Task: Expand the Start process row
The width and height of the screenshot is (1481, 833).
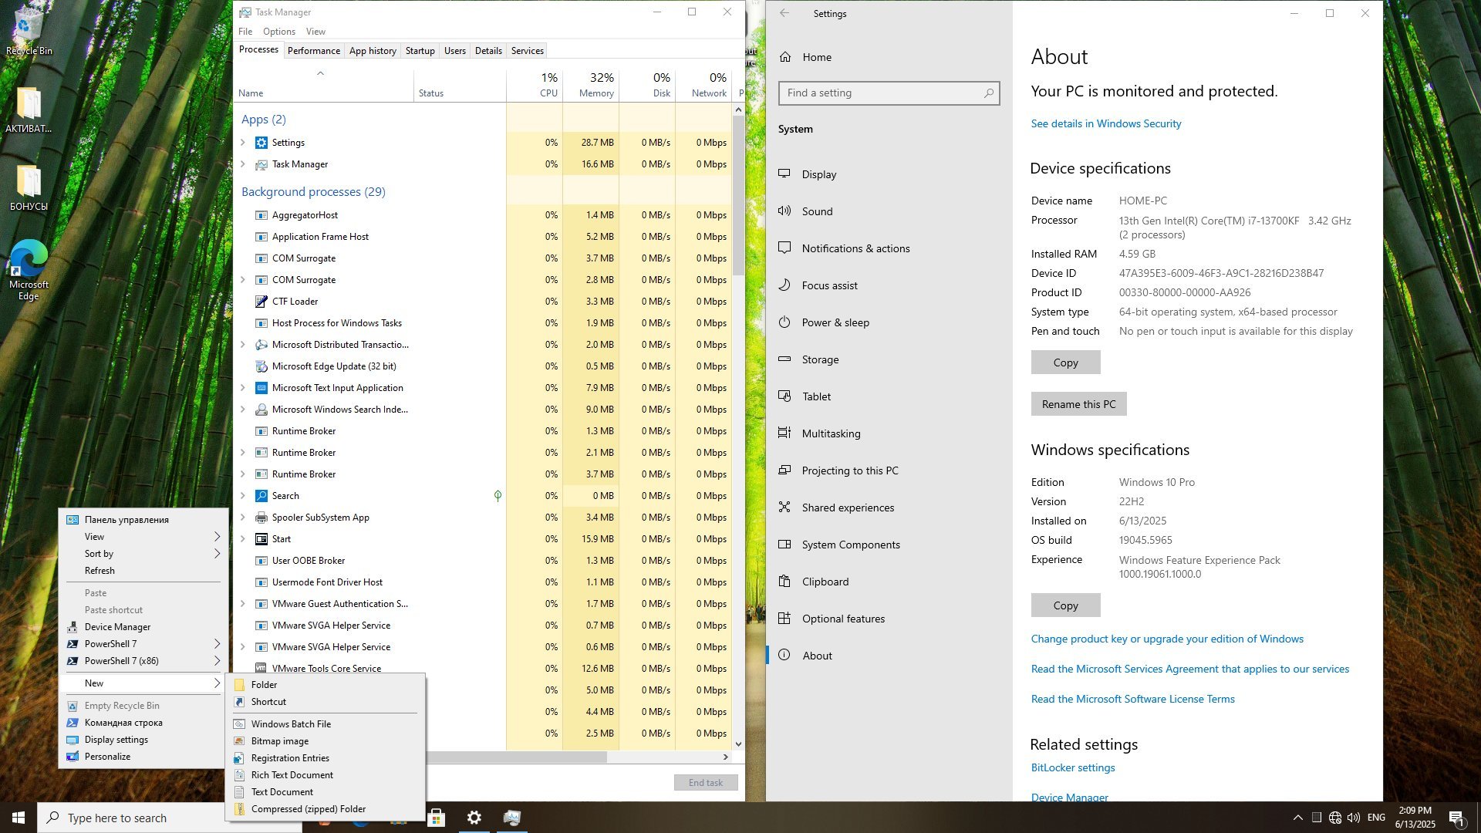Action: [x=243, y=539]
